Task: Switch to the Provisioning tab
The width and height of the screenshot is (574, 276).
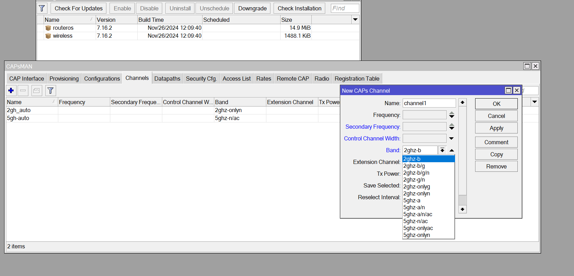Action: (64, 79)
